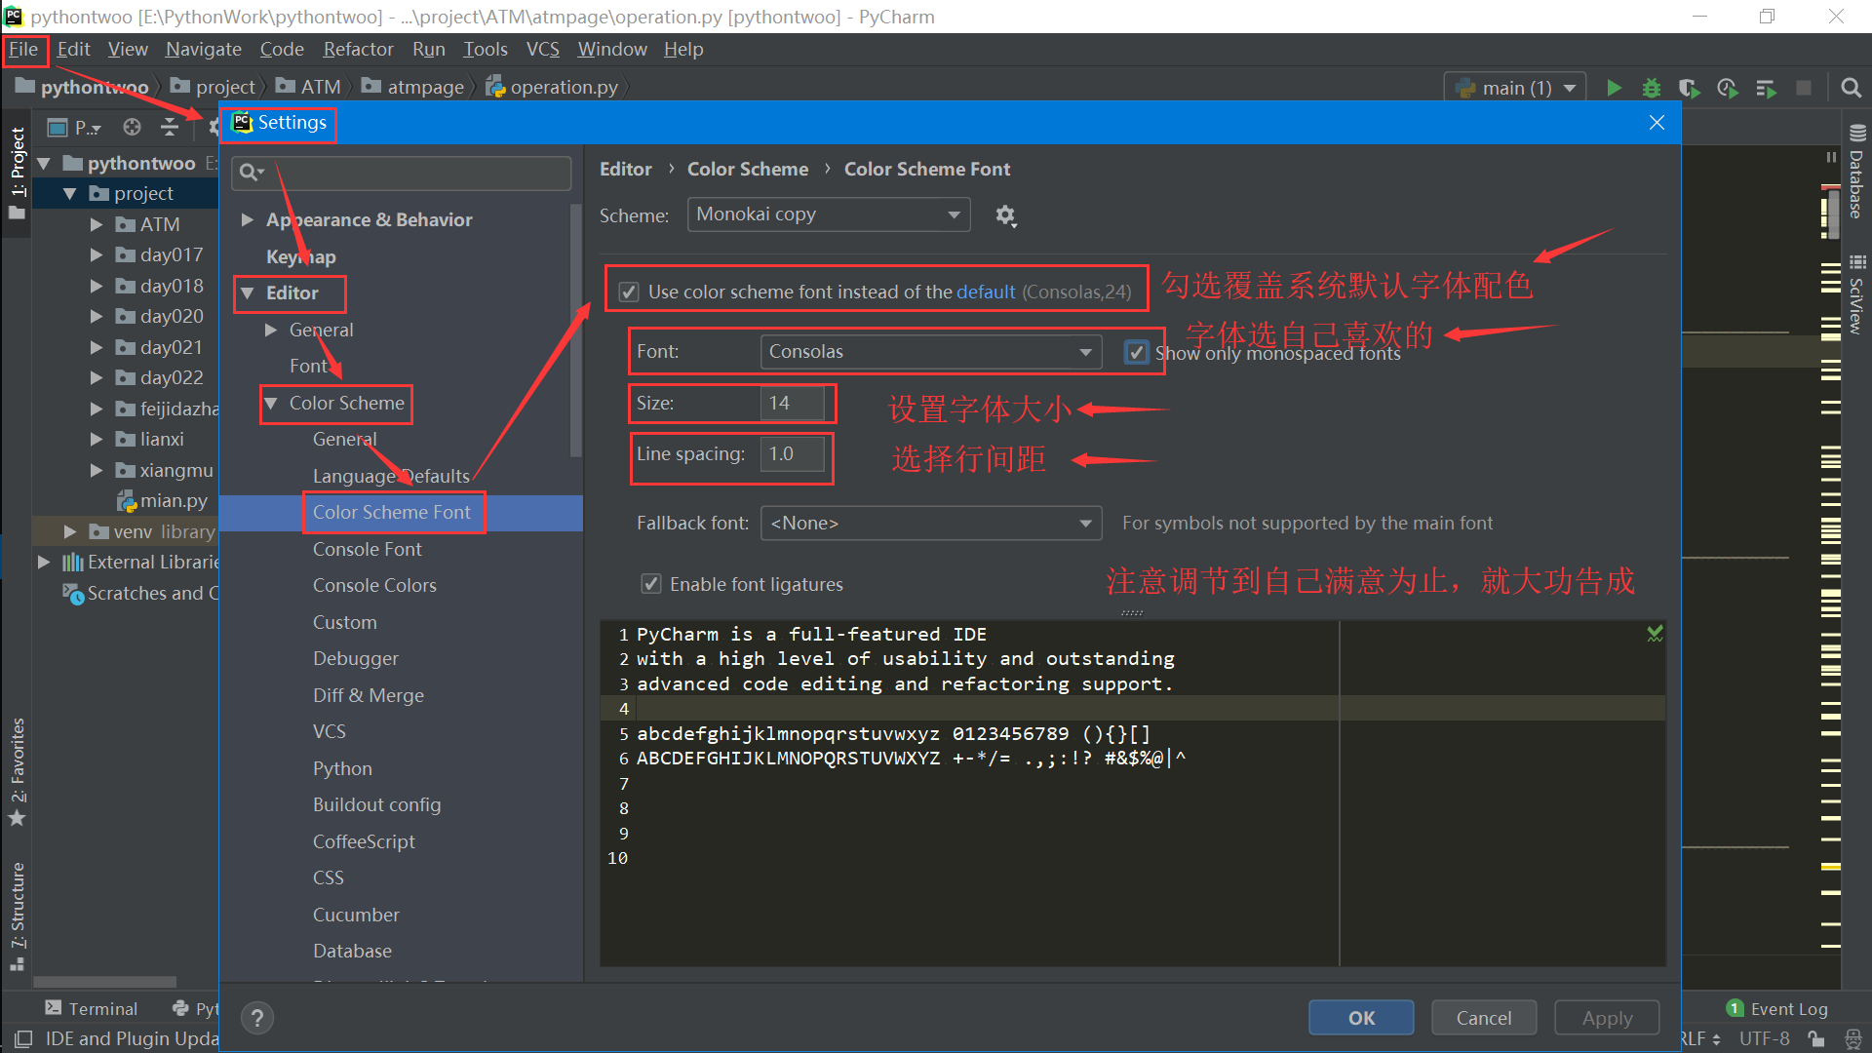
Task: Click the search icon in Settings search field
Action: [x=251, y=173]
